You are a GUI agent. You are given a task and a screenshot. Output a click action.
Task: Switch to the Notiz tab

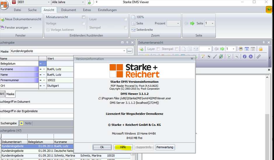pyautogui.click(x=26, y=123)
